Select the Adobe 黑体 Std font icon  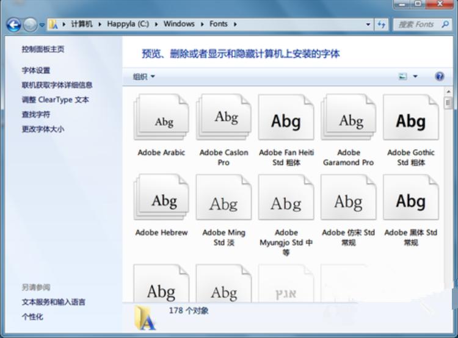(x=411, y=197)
